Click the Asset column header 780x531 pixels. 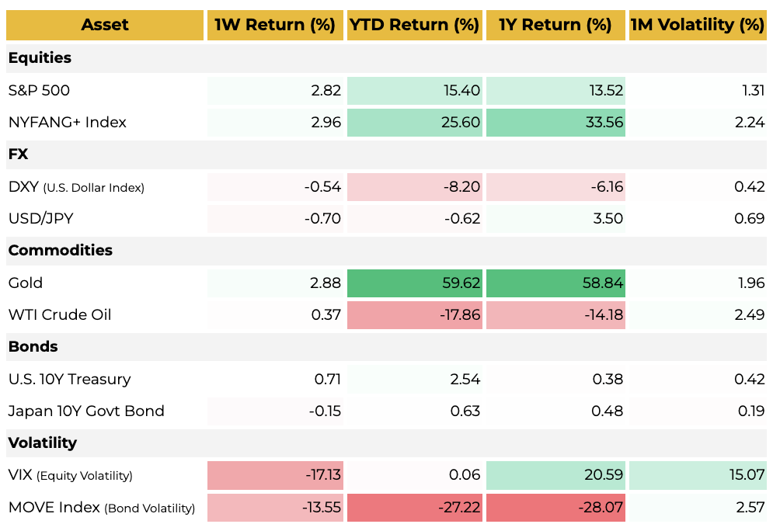pyautogui.click(x=105, y=25)
